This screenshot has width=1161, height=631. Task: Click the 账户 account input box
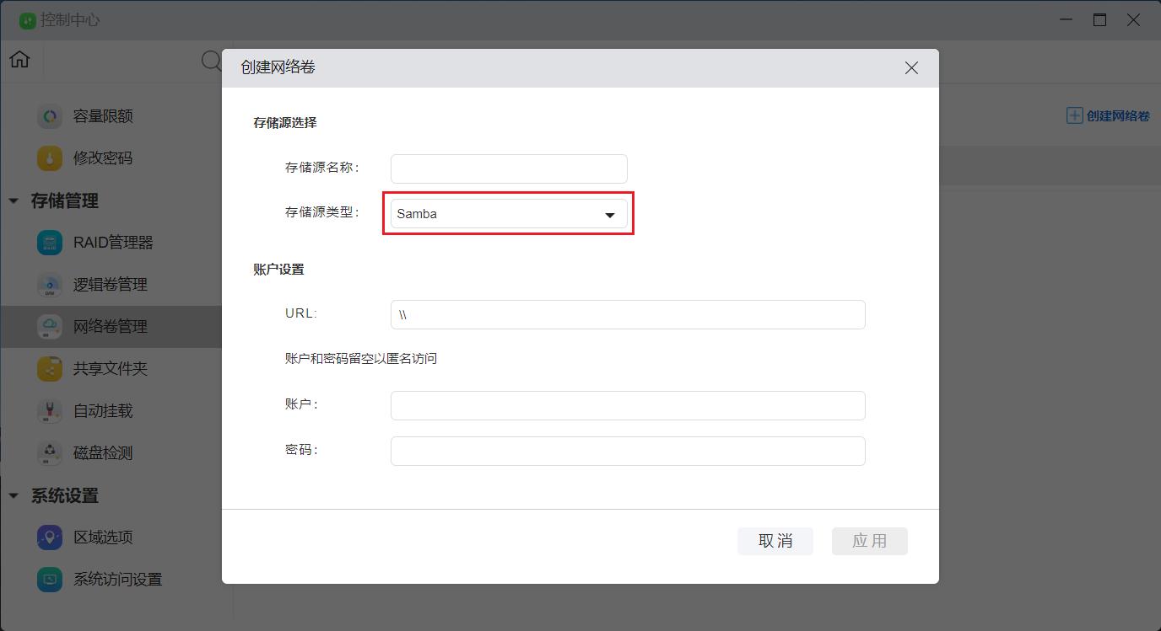coord(627,405)
